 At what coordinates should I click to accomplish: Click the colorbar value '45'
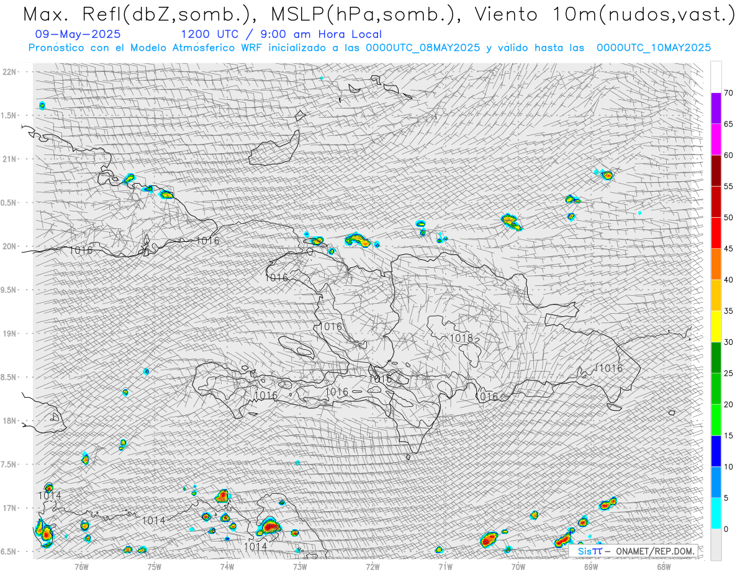point(729,249)
